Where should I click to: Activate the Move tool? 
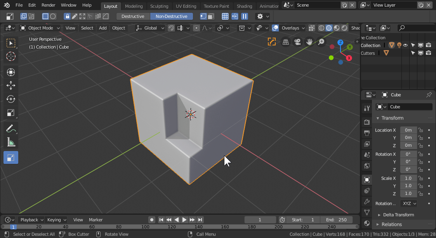11,85
